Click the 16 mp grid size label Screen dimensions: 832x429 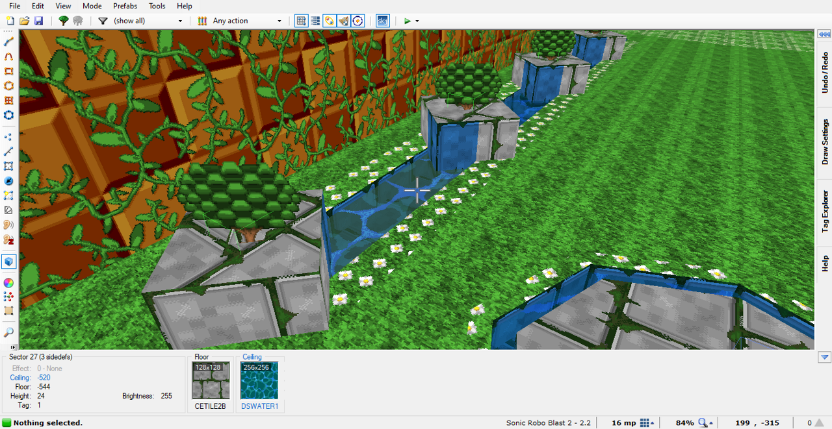624,423
